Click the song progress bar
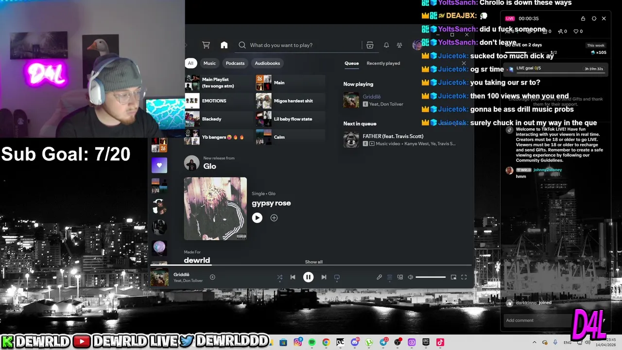 [x=311, y=265]
